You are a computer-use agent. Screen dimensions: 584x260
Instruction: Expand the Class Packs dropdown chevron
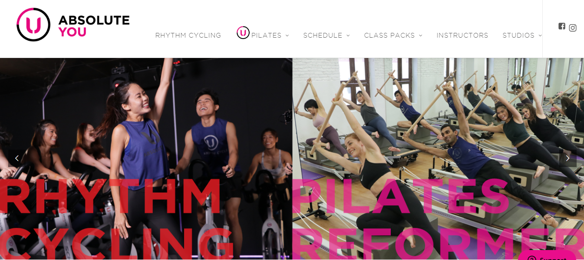420,36
